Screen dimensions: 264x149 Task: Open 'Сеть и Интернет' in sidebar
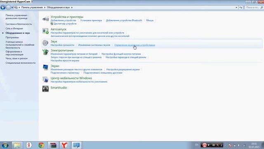click(14, 29)
